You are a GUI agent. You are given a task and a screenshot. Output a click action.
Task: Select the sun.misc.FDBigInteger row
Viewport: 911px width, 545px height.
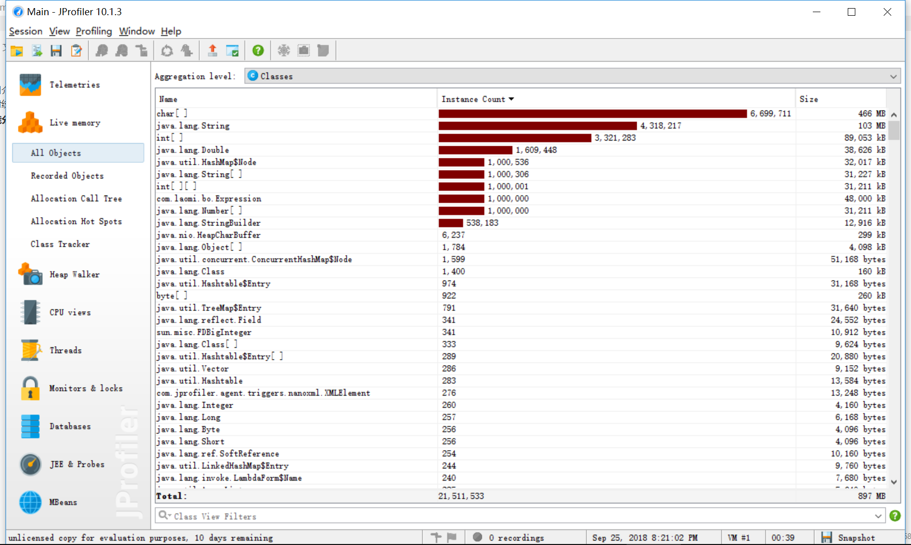[521, 332]
